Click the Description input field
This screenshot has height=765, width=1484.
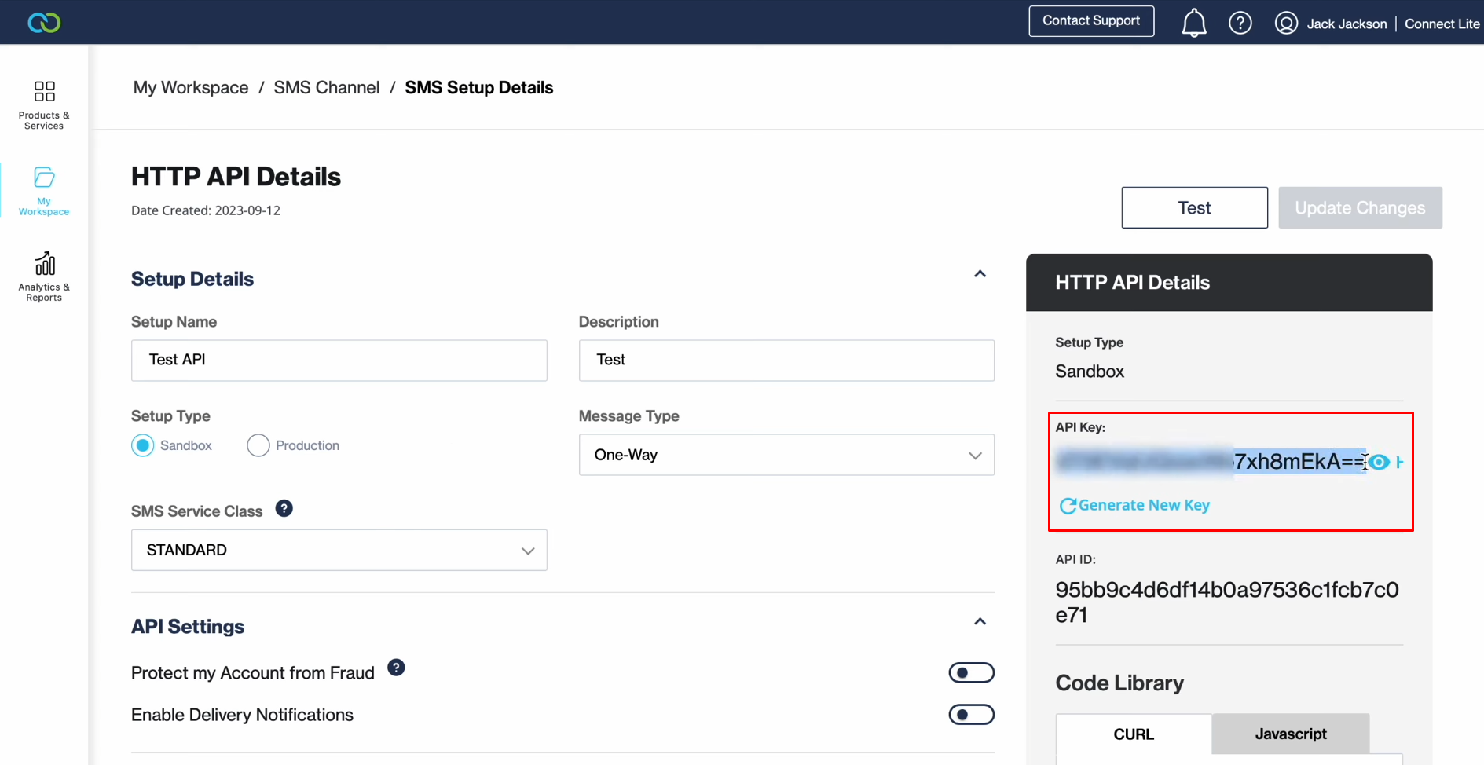pyautogui.click(x=786, y=361)
